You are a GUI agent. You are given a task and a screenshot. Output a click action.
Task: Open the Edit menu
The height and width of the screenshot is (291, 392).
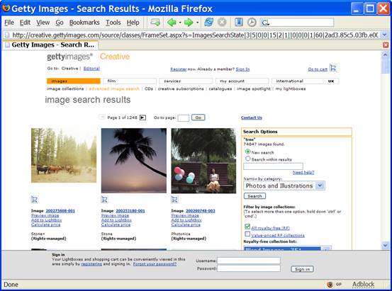click(25, 23)
